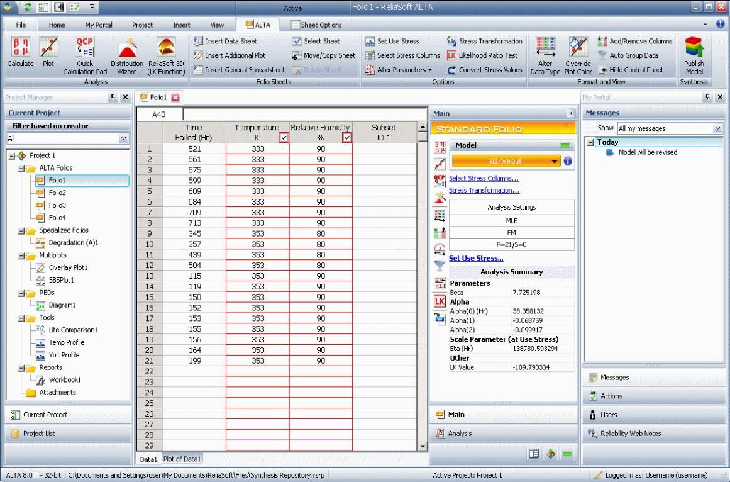Toggle the Temperature column checkbox
The width and height of the screenshot is (730, 482).
click(284, 137)
